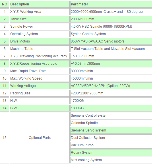Click row number '15' cell
153x164 pixels.
(x=5, y=138)
